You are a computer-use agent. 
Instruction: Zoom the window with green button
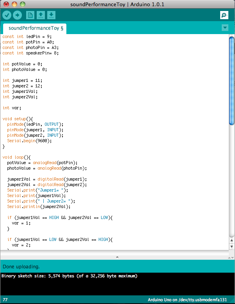point(22,4)
